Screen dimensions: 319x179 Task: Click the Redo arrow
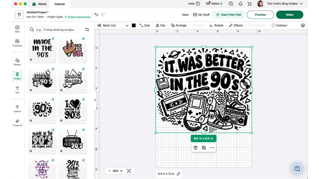pos(103,15)
